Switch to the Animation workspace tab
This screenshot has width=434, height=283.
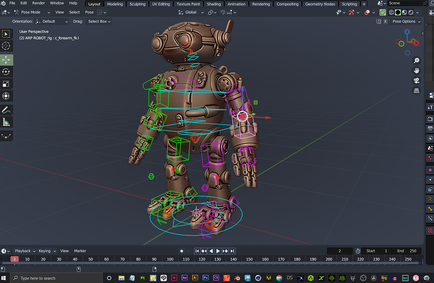(x=236, y=4)
